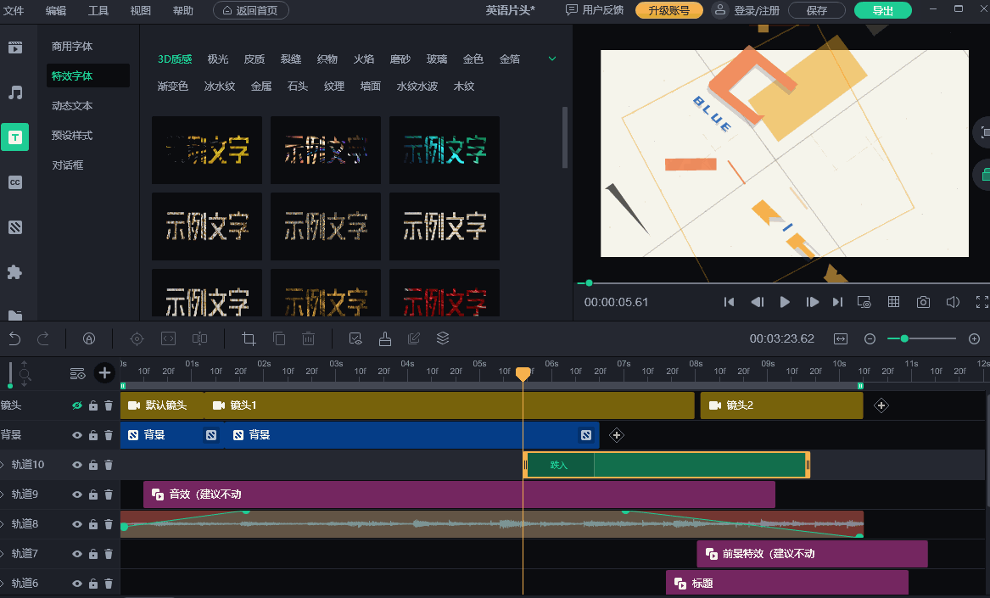Select the keyframe tool in the timeline toolbar
This screenshot has height=598, width=990.
137,338
